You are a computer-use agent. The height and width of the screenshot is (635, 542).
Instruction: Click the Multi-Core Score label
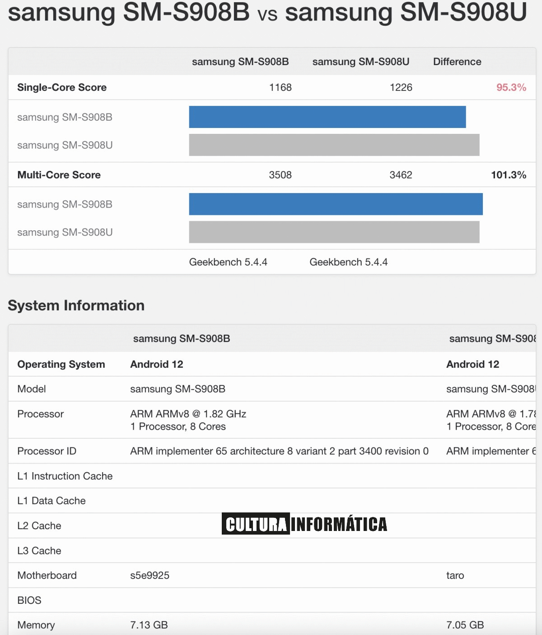[59, 175]
